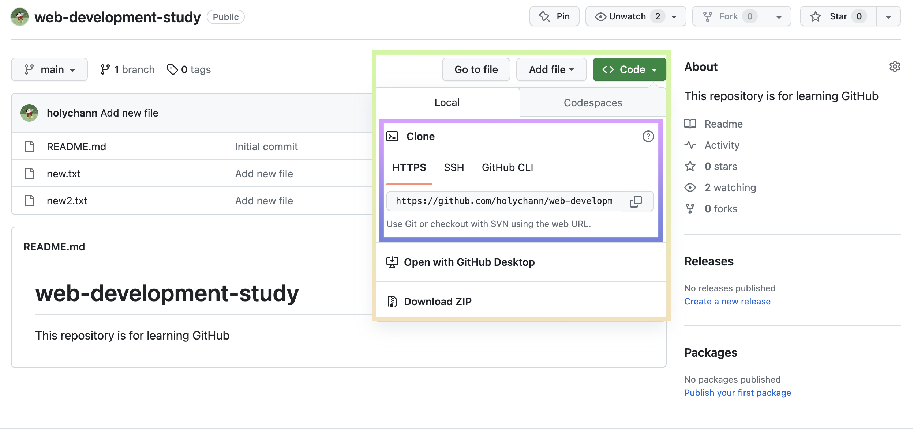Click Download ZIP
Viewport: 914px width, 432px height.
point(438,302)
